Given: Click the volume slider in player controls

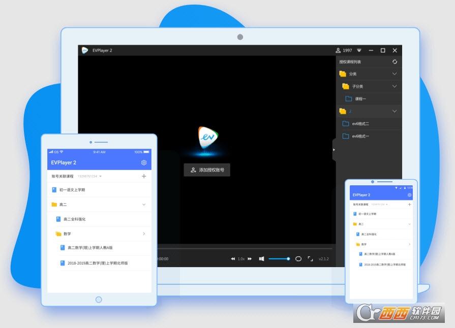Looking at the screenshot, I should point(279,259).
